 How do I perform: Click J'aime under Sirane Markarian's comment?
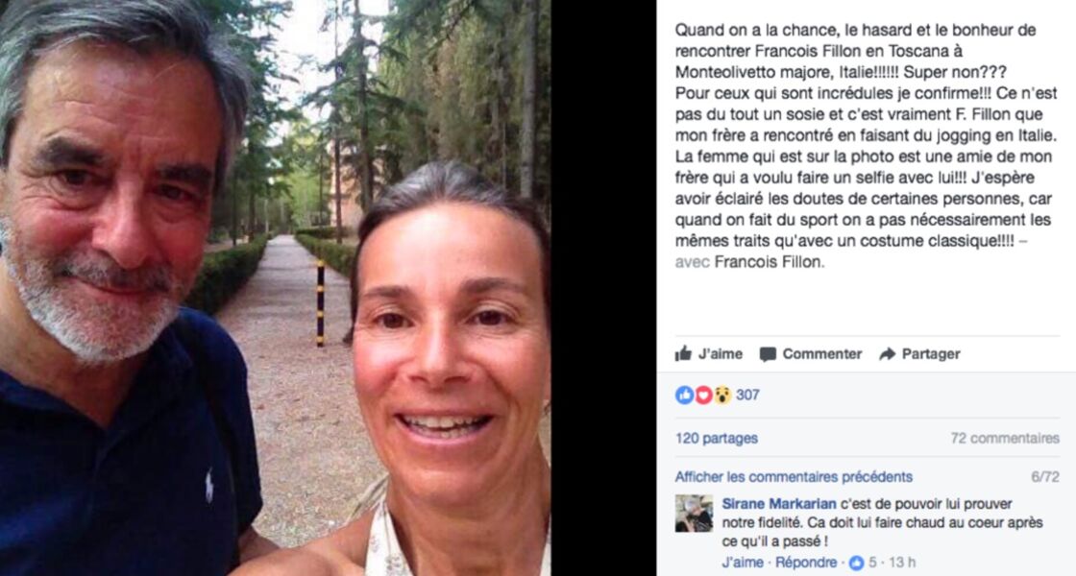(x=743, y=563)
